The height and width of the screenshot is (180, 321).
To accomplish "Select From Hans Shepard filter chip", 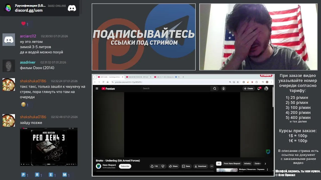I will coord(232,163).
